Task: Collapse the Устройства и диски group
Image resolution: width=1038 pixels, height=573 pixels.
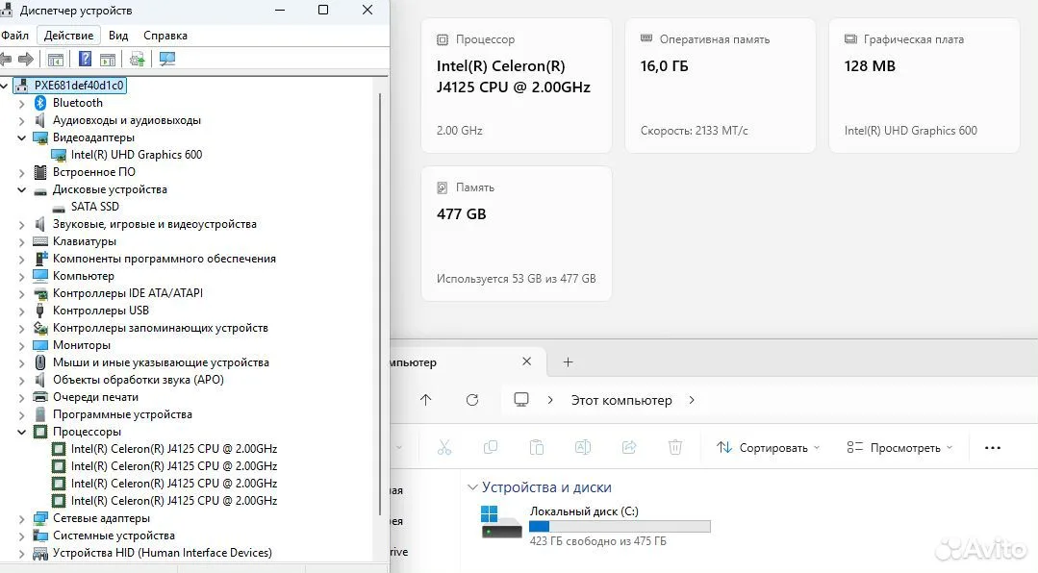Action: [x=472, y=487]
